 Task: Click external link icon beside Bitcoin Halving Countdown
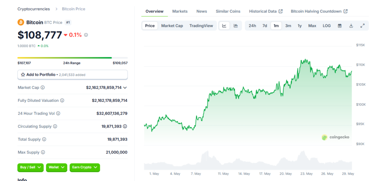coord(346,11)
